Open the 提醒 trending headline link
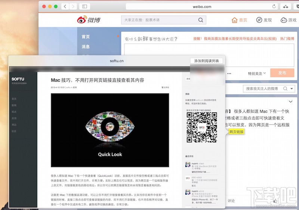299x210 pixels. click(x=235, y=39)
